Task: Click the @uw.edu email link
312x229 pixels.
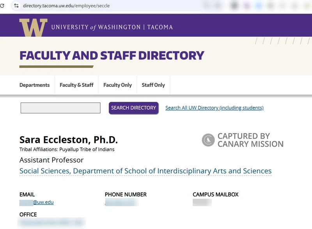Action: tap(43, 202)
